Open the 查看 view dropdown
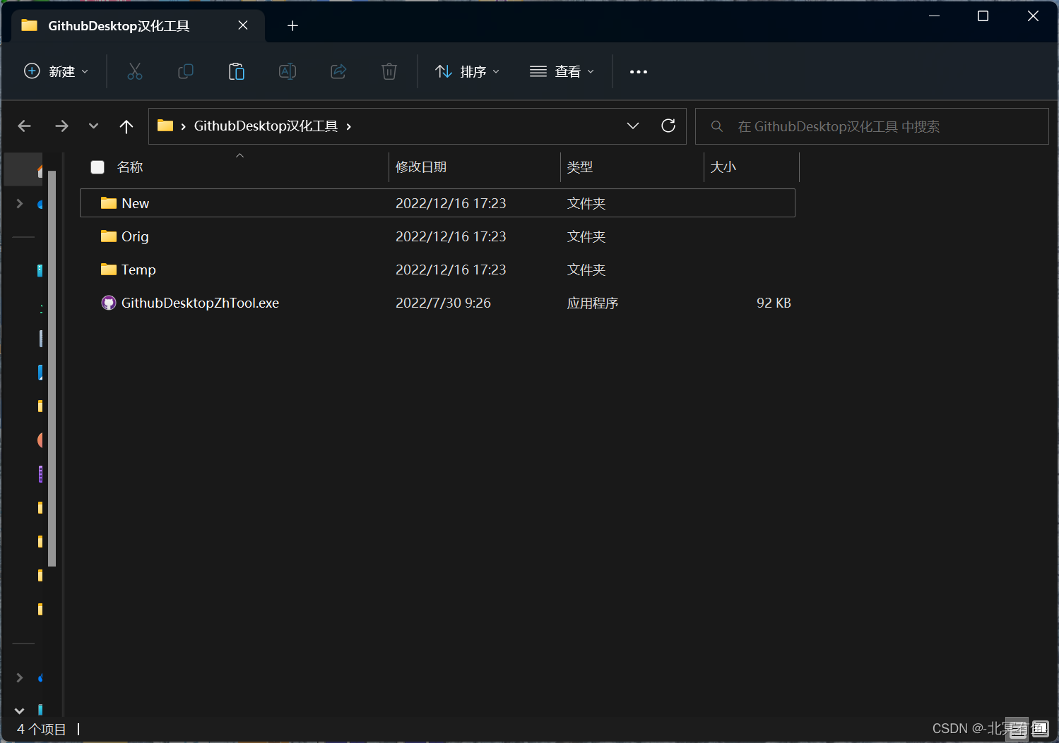1059x743 pixels. (562, 71)
